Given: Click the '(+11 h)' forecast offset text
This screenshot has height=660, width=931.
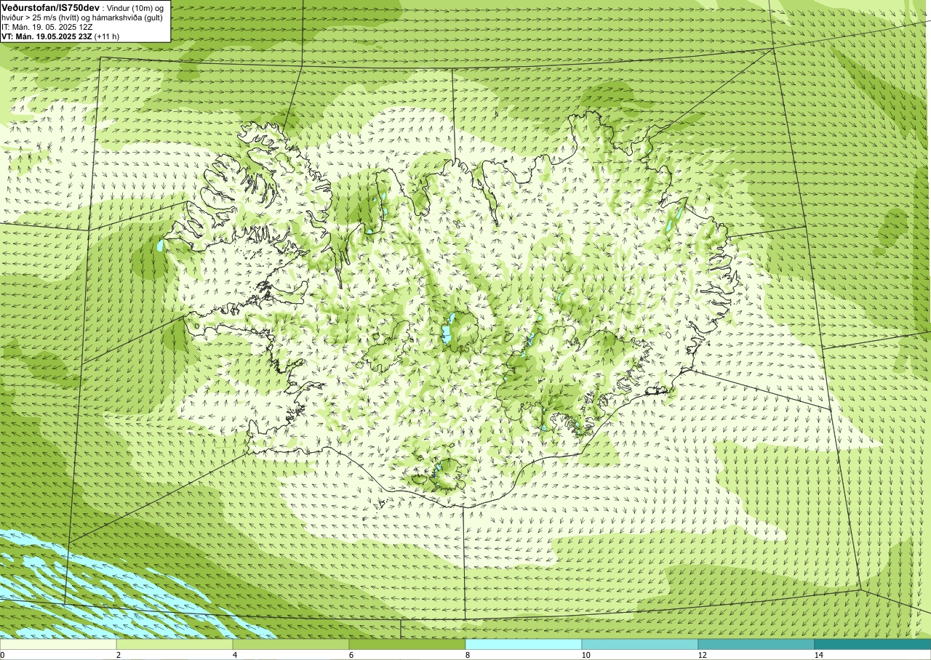Looking at the screenshot, I should [107, 36].
